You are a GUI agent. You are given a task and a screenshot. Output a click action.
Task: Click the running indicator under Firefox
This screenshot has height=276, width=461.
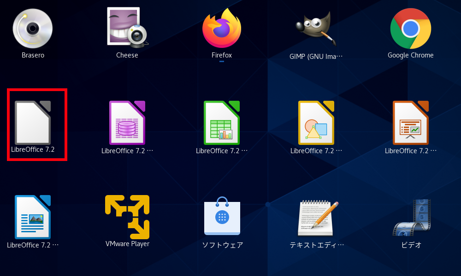(222, 61)
